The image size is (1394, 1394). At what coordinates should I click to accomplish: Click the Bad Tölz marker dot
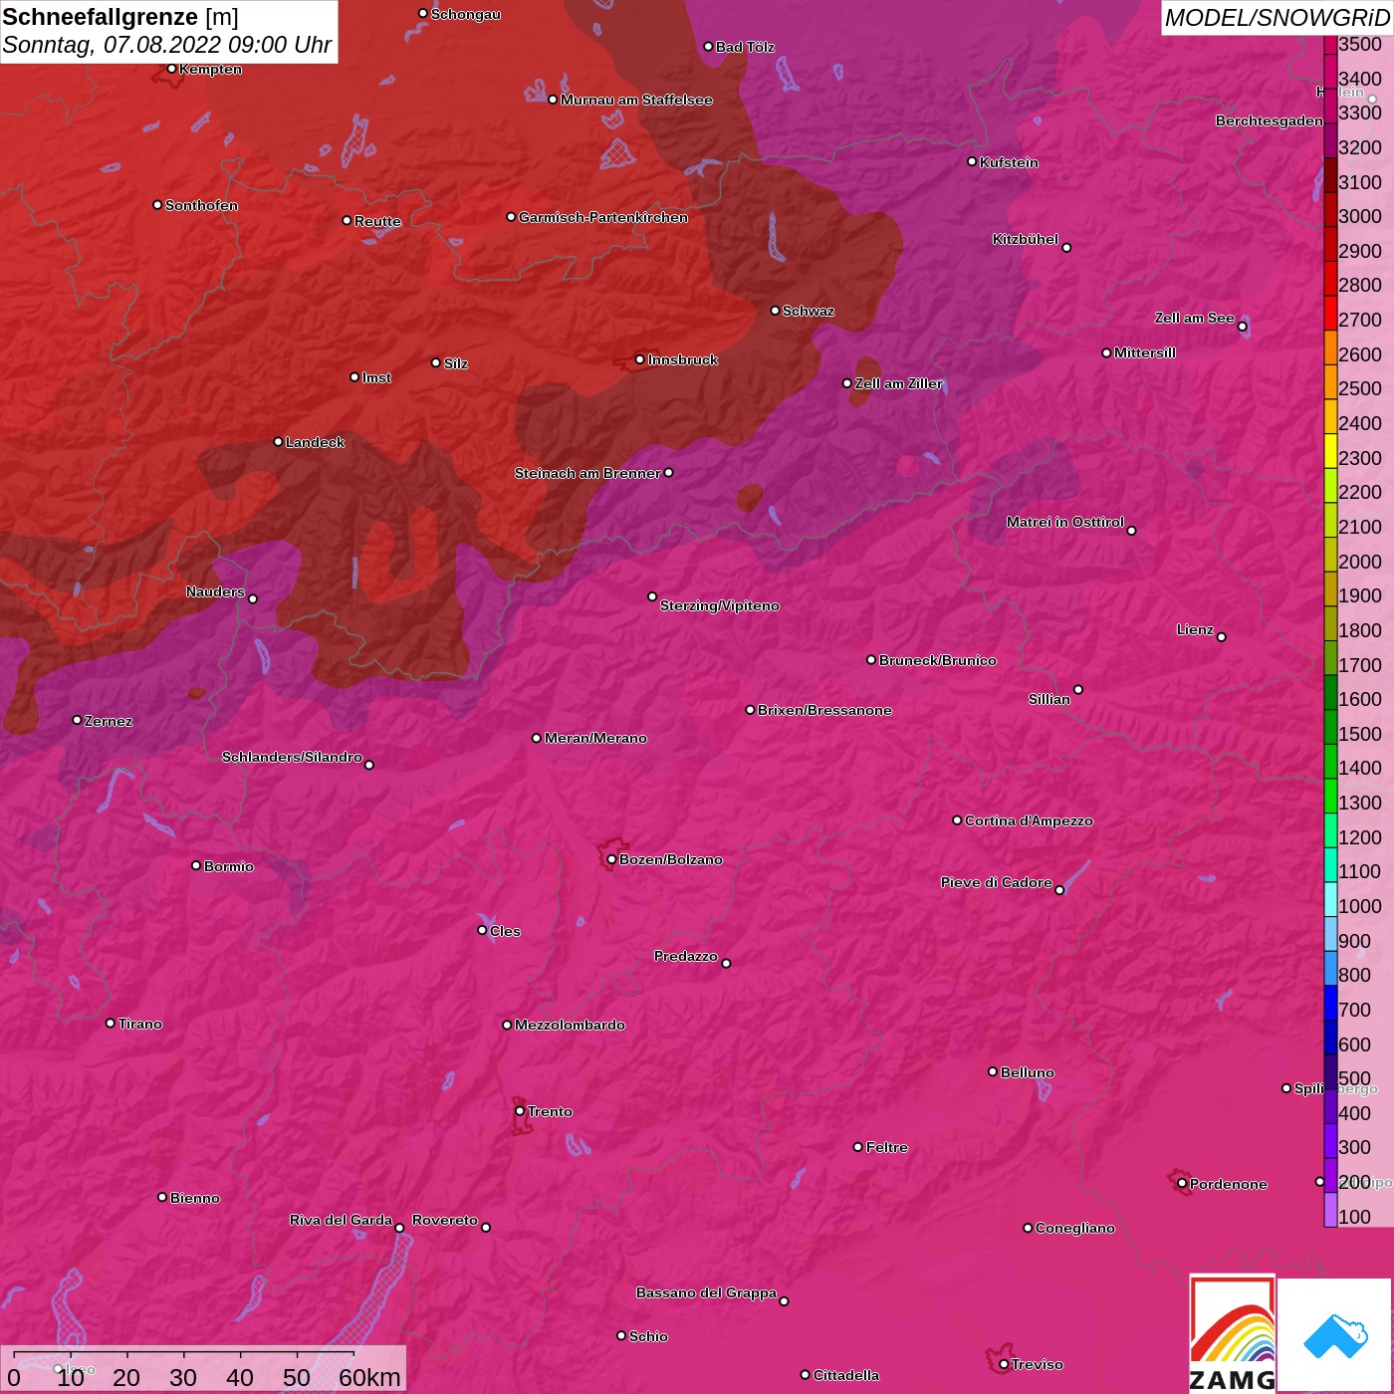[x=708, y=47]
